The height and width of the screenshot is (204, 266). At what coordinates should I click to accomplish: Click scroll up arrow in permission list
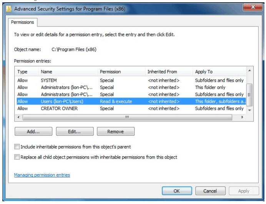coord(249,70)
